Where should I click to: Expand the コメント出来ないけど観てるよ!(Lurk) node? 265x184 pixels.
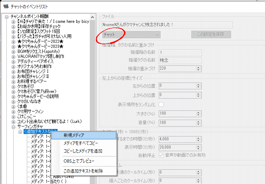13,122
